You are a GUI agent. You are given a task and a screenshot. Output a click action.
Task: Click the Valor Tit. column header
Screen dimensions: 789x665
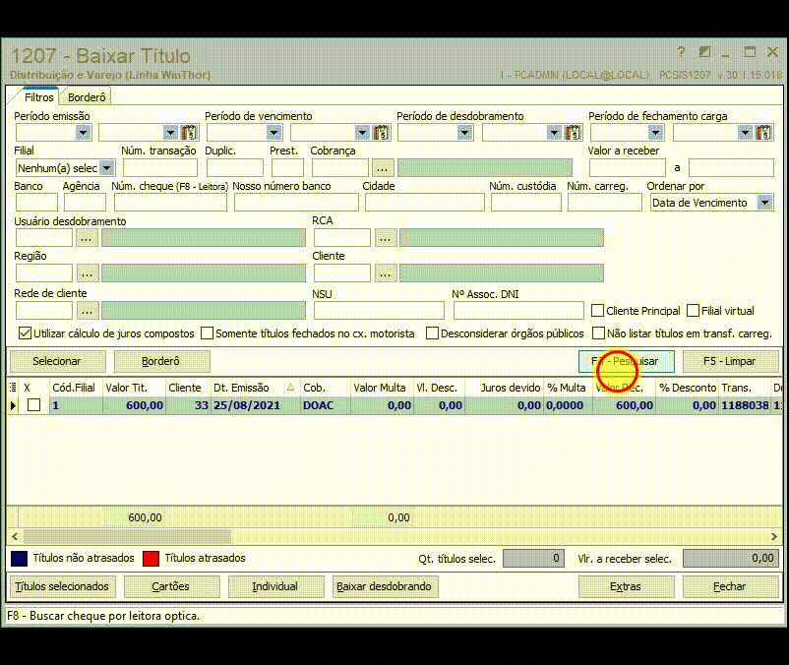point(134,388)
